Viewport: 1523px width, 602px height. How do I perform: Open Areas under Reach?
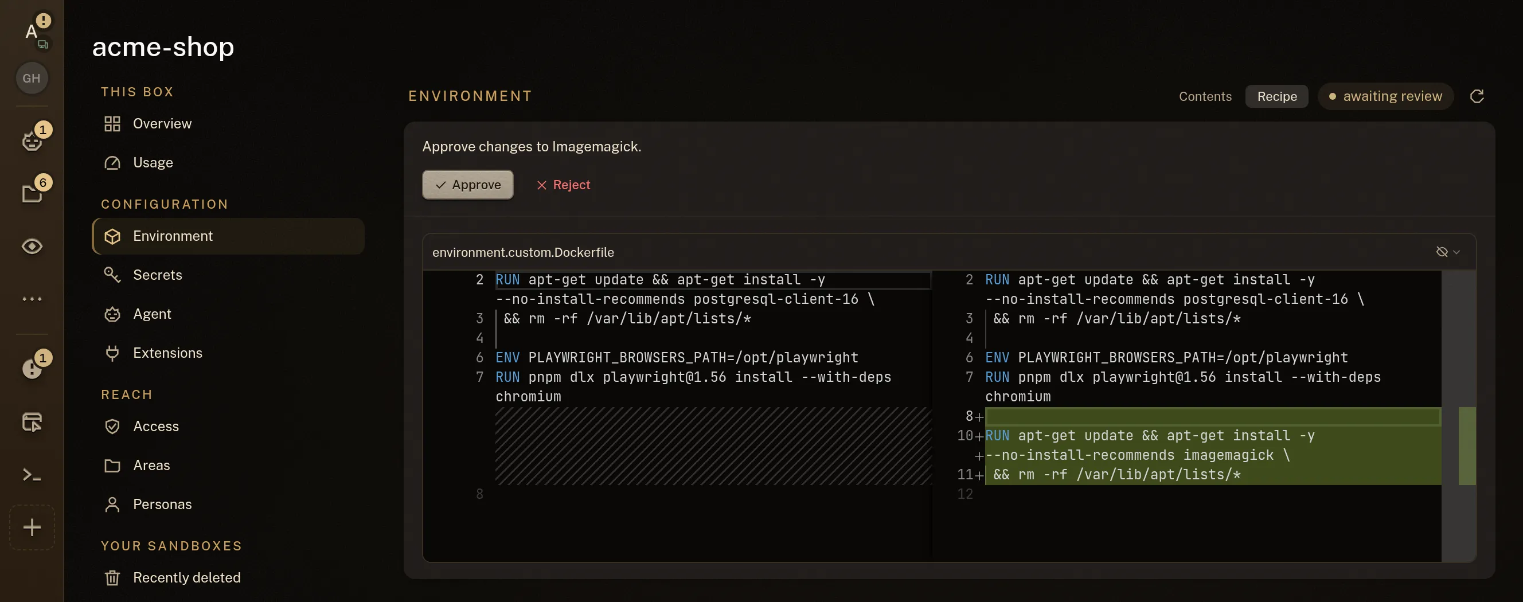click(228, 466)
